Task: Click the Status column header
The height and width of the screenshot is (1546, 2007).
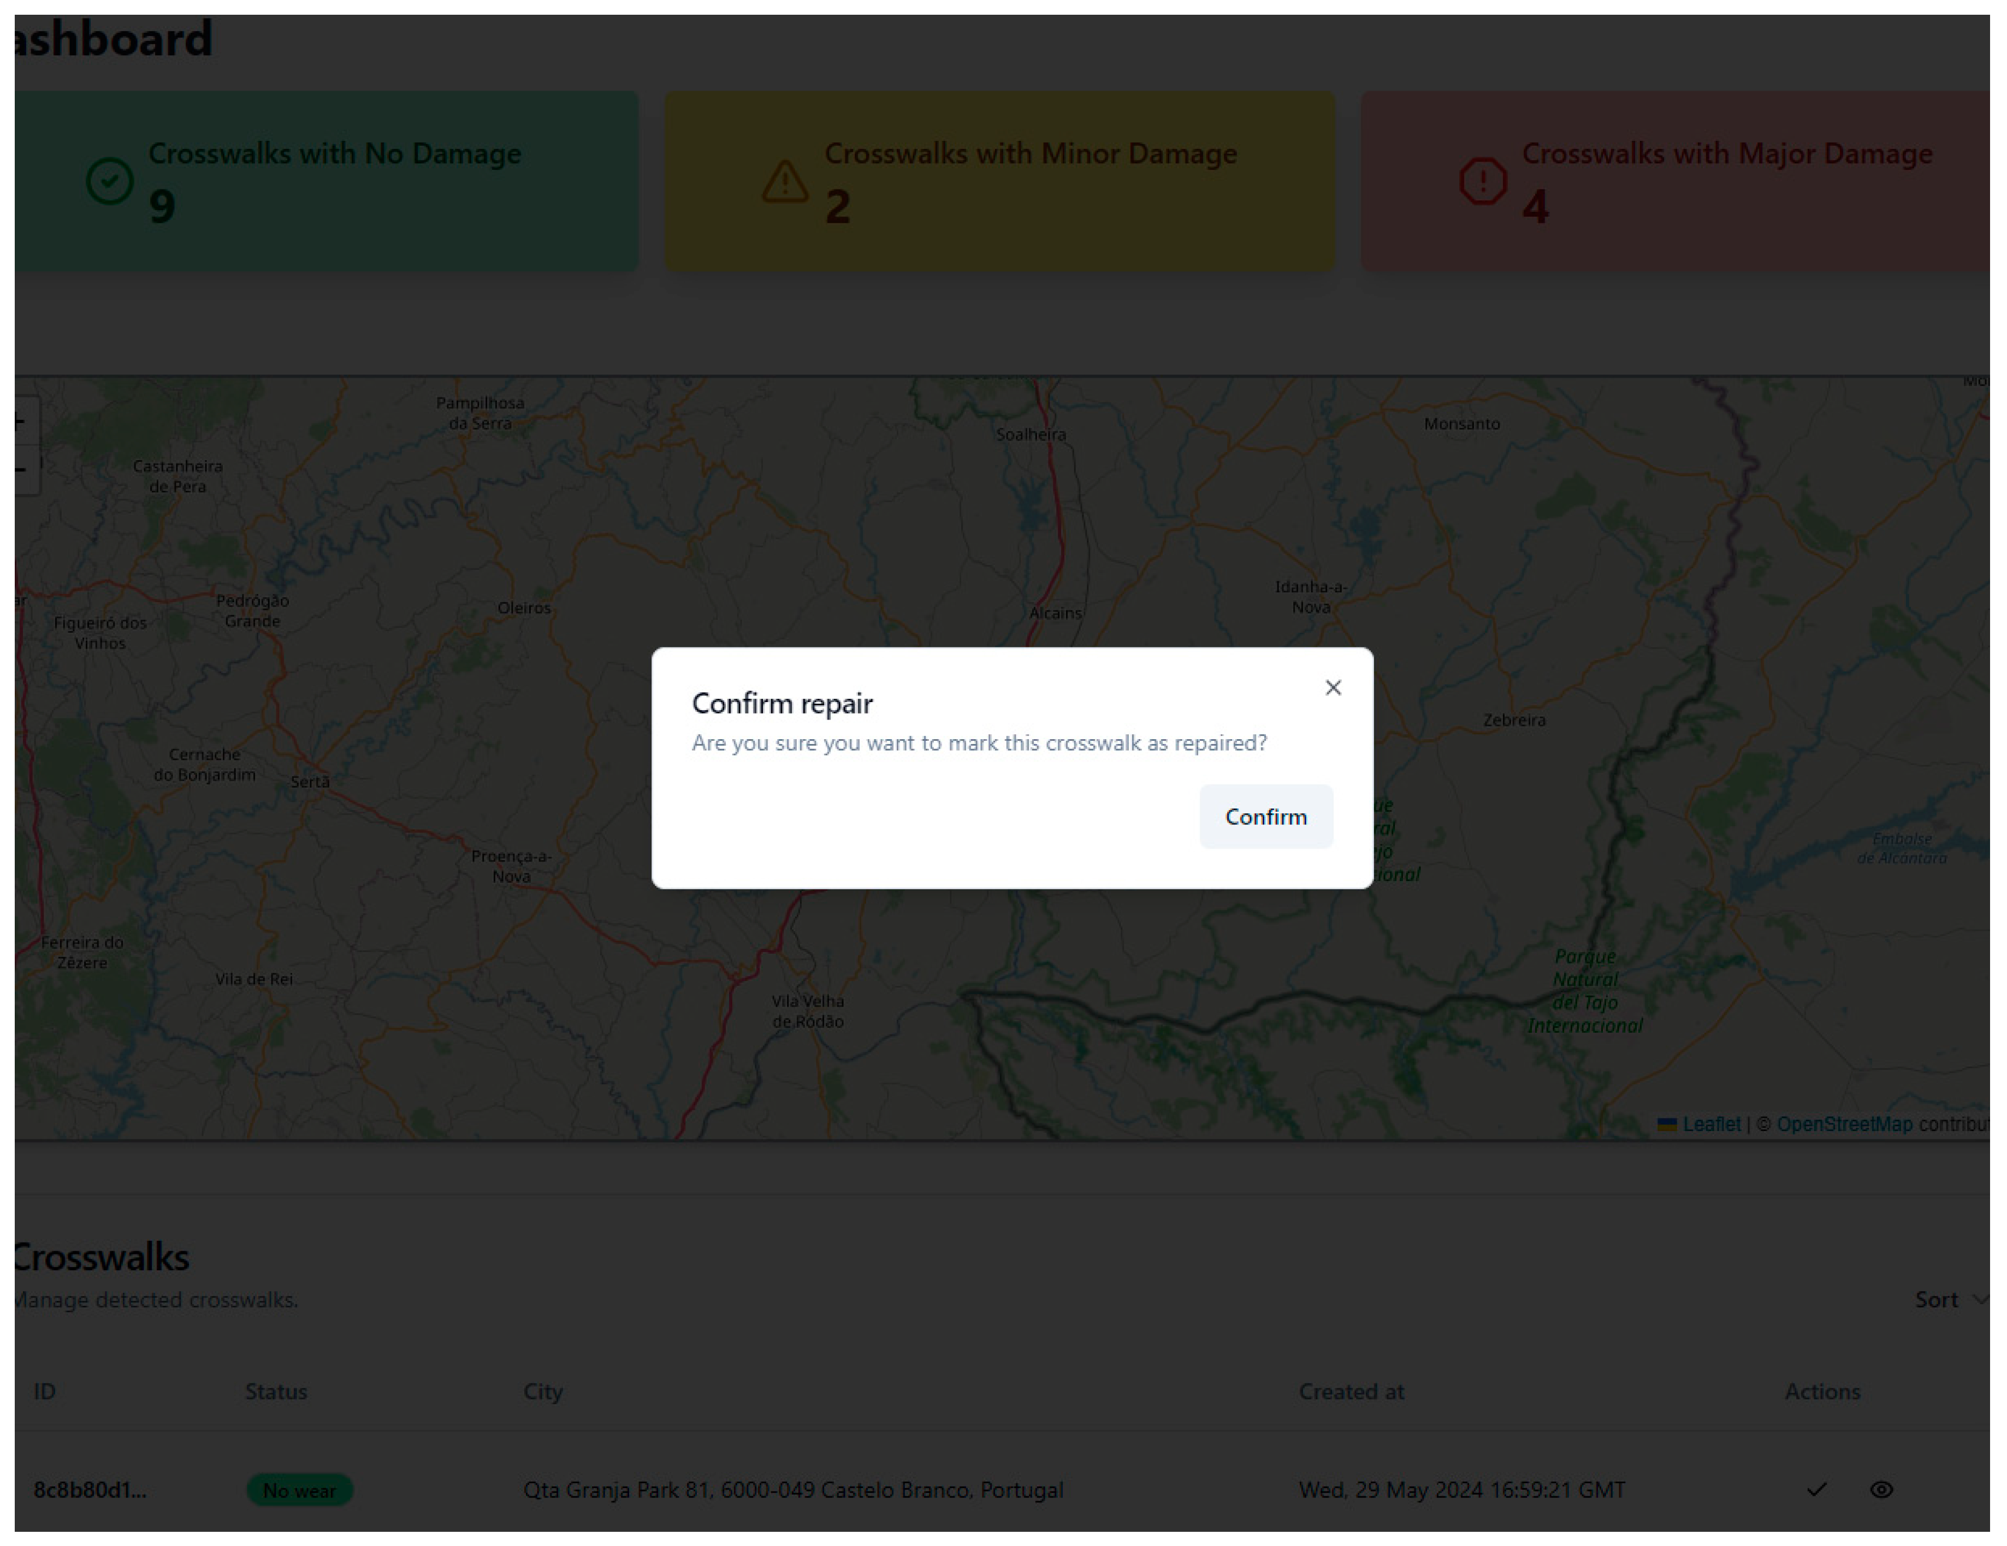Action: tap(276, 1391)
